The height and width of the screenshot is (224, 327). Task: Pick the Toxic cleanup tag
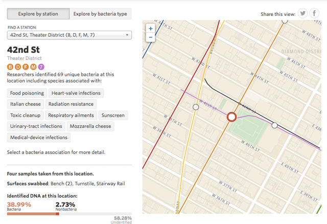pyautogui.click(x=26, y=116)
